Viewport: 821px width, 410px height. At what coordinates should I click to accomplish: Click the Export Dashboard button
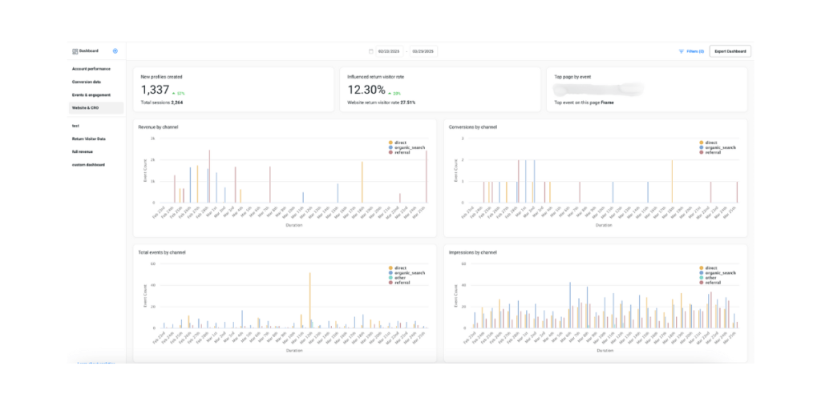(730, 51)
